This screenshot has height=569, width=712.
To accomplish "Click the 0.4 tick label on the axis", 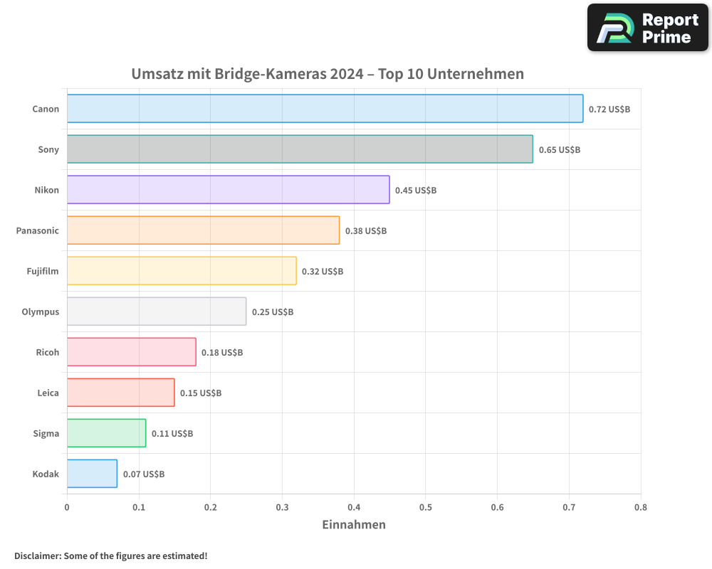I will [354, 508].
